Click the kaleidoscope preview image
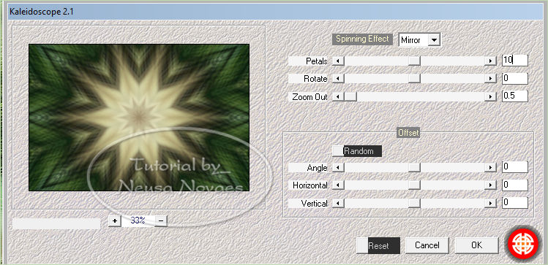Image resolution: width=548 pixels, height=265 pixels. [x=139, y=118]
